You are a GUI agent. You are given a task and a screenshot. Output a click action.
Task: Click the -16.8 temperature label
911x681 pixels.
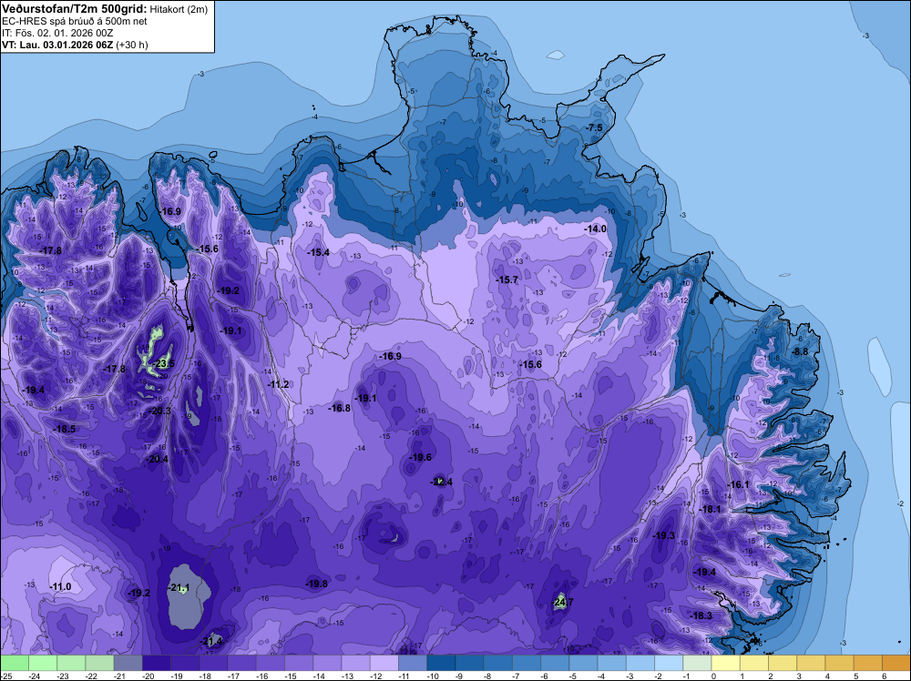(339, 408)
